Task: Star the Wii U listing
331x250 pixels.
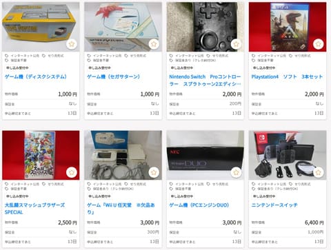Action: coord(154,172)
